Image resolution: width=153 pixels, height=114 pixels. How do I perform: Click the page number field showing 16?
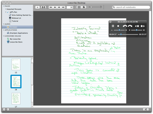pyautogui.click(x=70, y=7)
